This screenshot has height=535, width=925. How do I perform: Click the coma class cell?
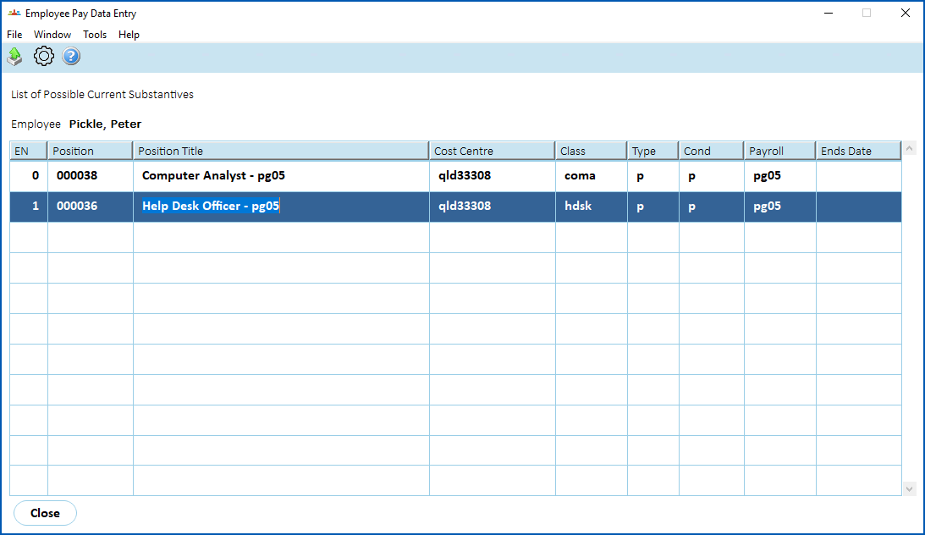click(591, 176)
